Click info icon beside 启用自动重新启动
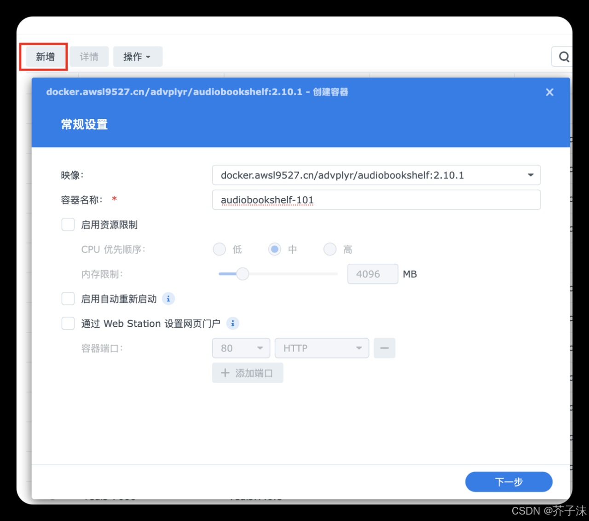The height and width of the screenshot is (521, 589). tap(168, 299)
